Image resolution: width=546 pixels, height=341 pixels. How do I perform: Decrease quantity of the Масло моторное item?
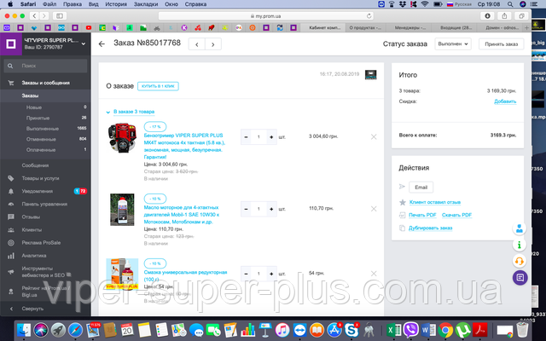click(246, 209)
